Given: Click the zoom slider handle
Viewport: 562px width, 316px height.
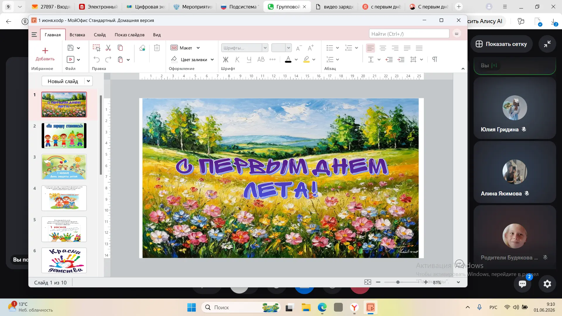Looking at the screenshot, I should point(398,282).
